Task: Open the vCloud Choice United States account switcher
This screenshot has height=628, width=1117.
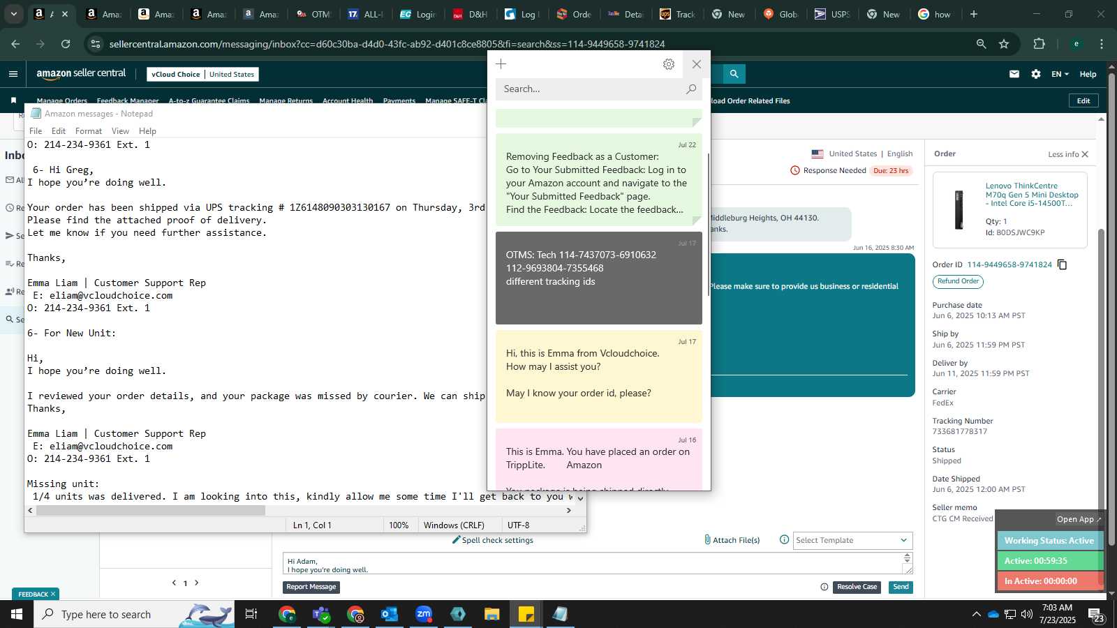Action: coord(203,74)
